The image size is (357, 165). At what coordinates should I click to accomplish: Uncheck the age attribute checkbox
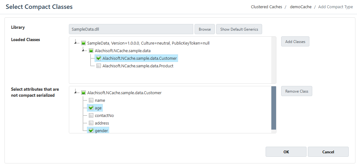(x=91, y=108)
